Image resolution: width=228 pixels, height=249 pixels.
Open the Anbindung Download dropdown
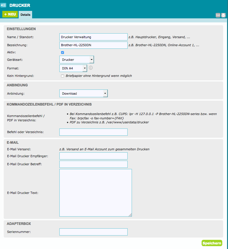83,94
